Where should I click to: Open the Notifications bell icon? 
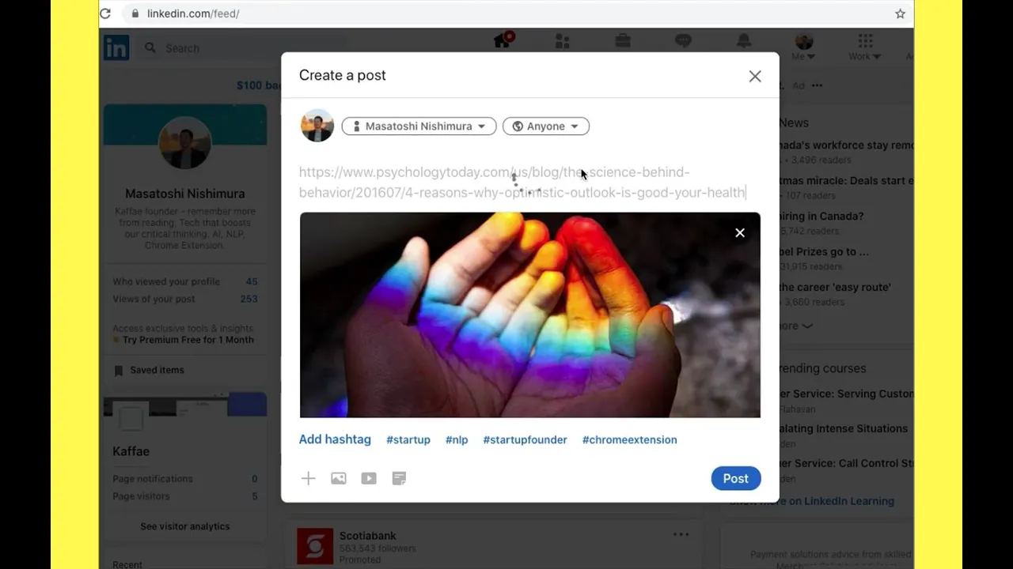pos(743,41)
